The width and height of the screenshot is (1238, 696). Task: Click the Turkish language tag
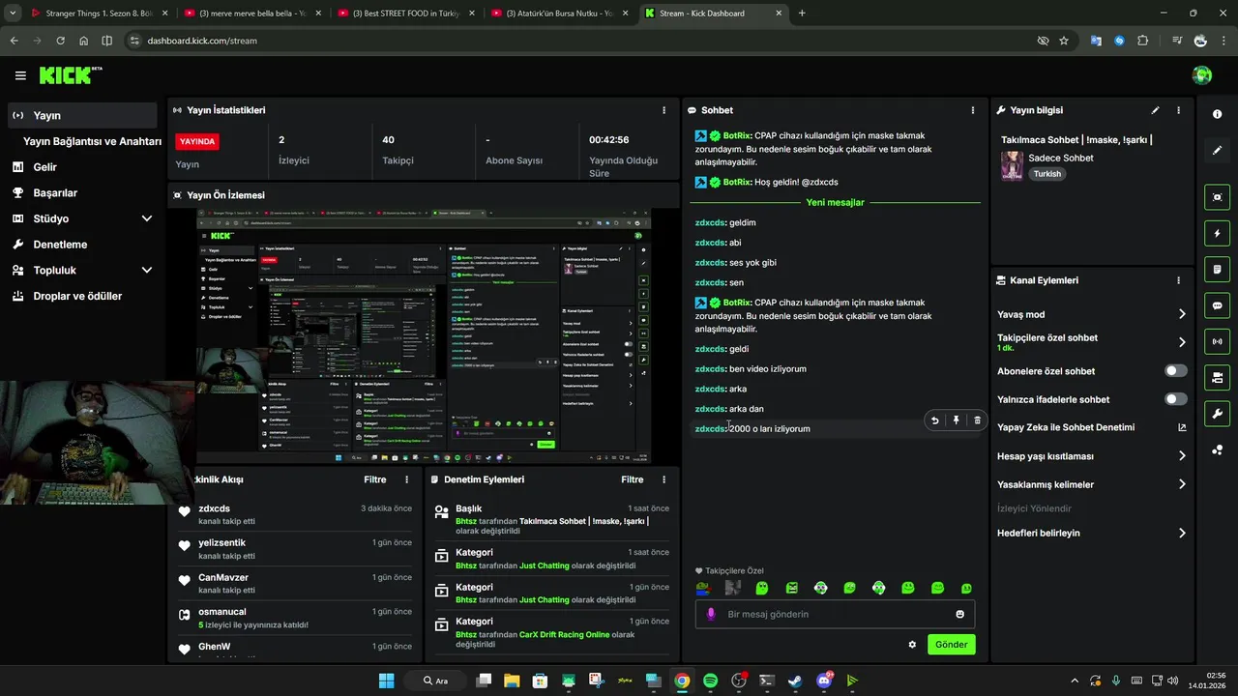click(x=1047, y=174)
